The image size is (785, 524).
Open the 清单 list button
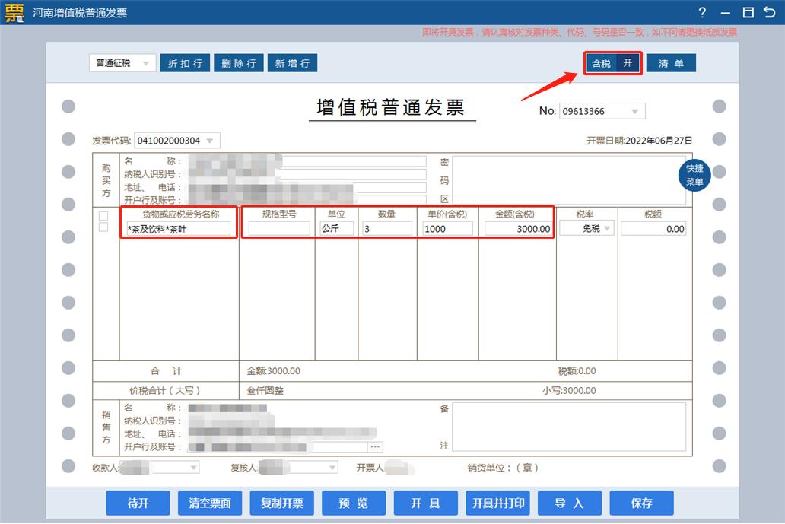670,63
